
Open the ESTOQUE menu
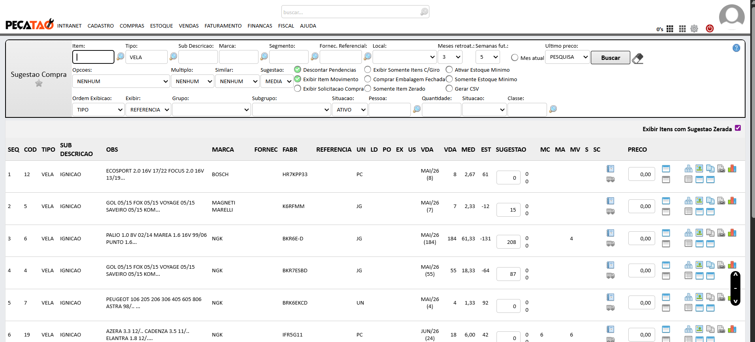(x=161, y=26)
